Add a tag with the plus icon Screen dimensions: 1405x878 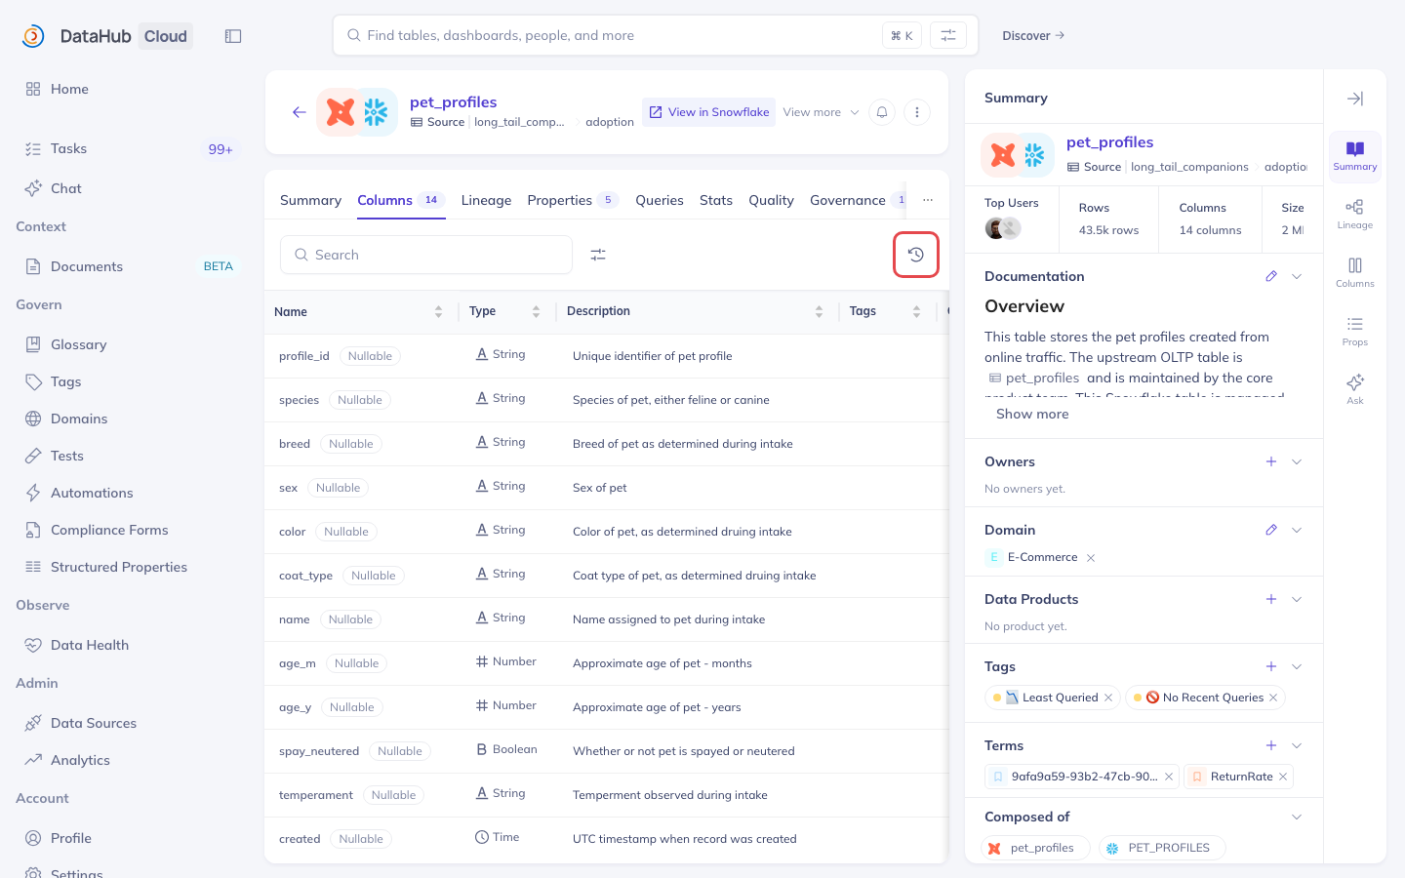point(1271,666)
